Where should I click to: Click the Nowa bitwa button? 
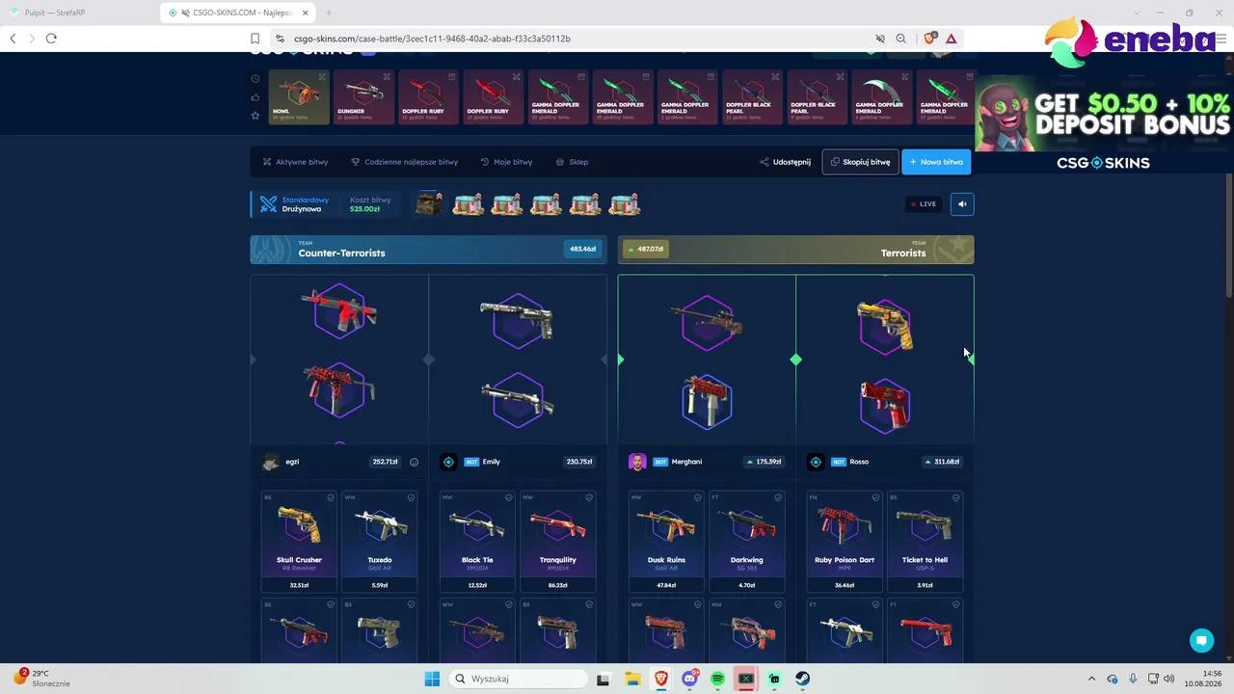[936, 162]
